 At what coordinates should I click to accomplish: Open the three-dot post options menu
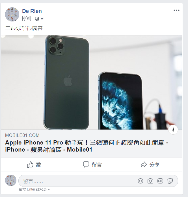coord(176,10)
